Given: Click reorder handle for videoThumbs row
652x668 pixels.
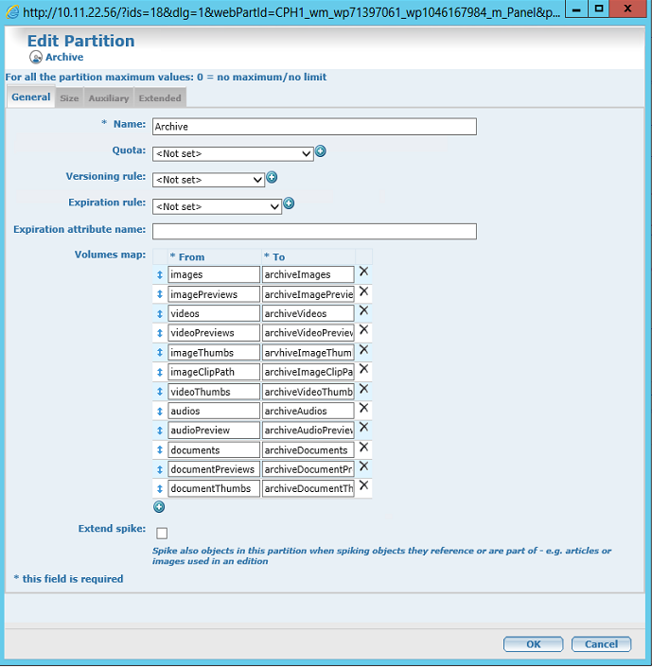Looking at the screenshot, I should pyautogui.click(x=160, y=392).
